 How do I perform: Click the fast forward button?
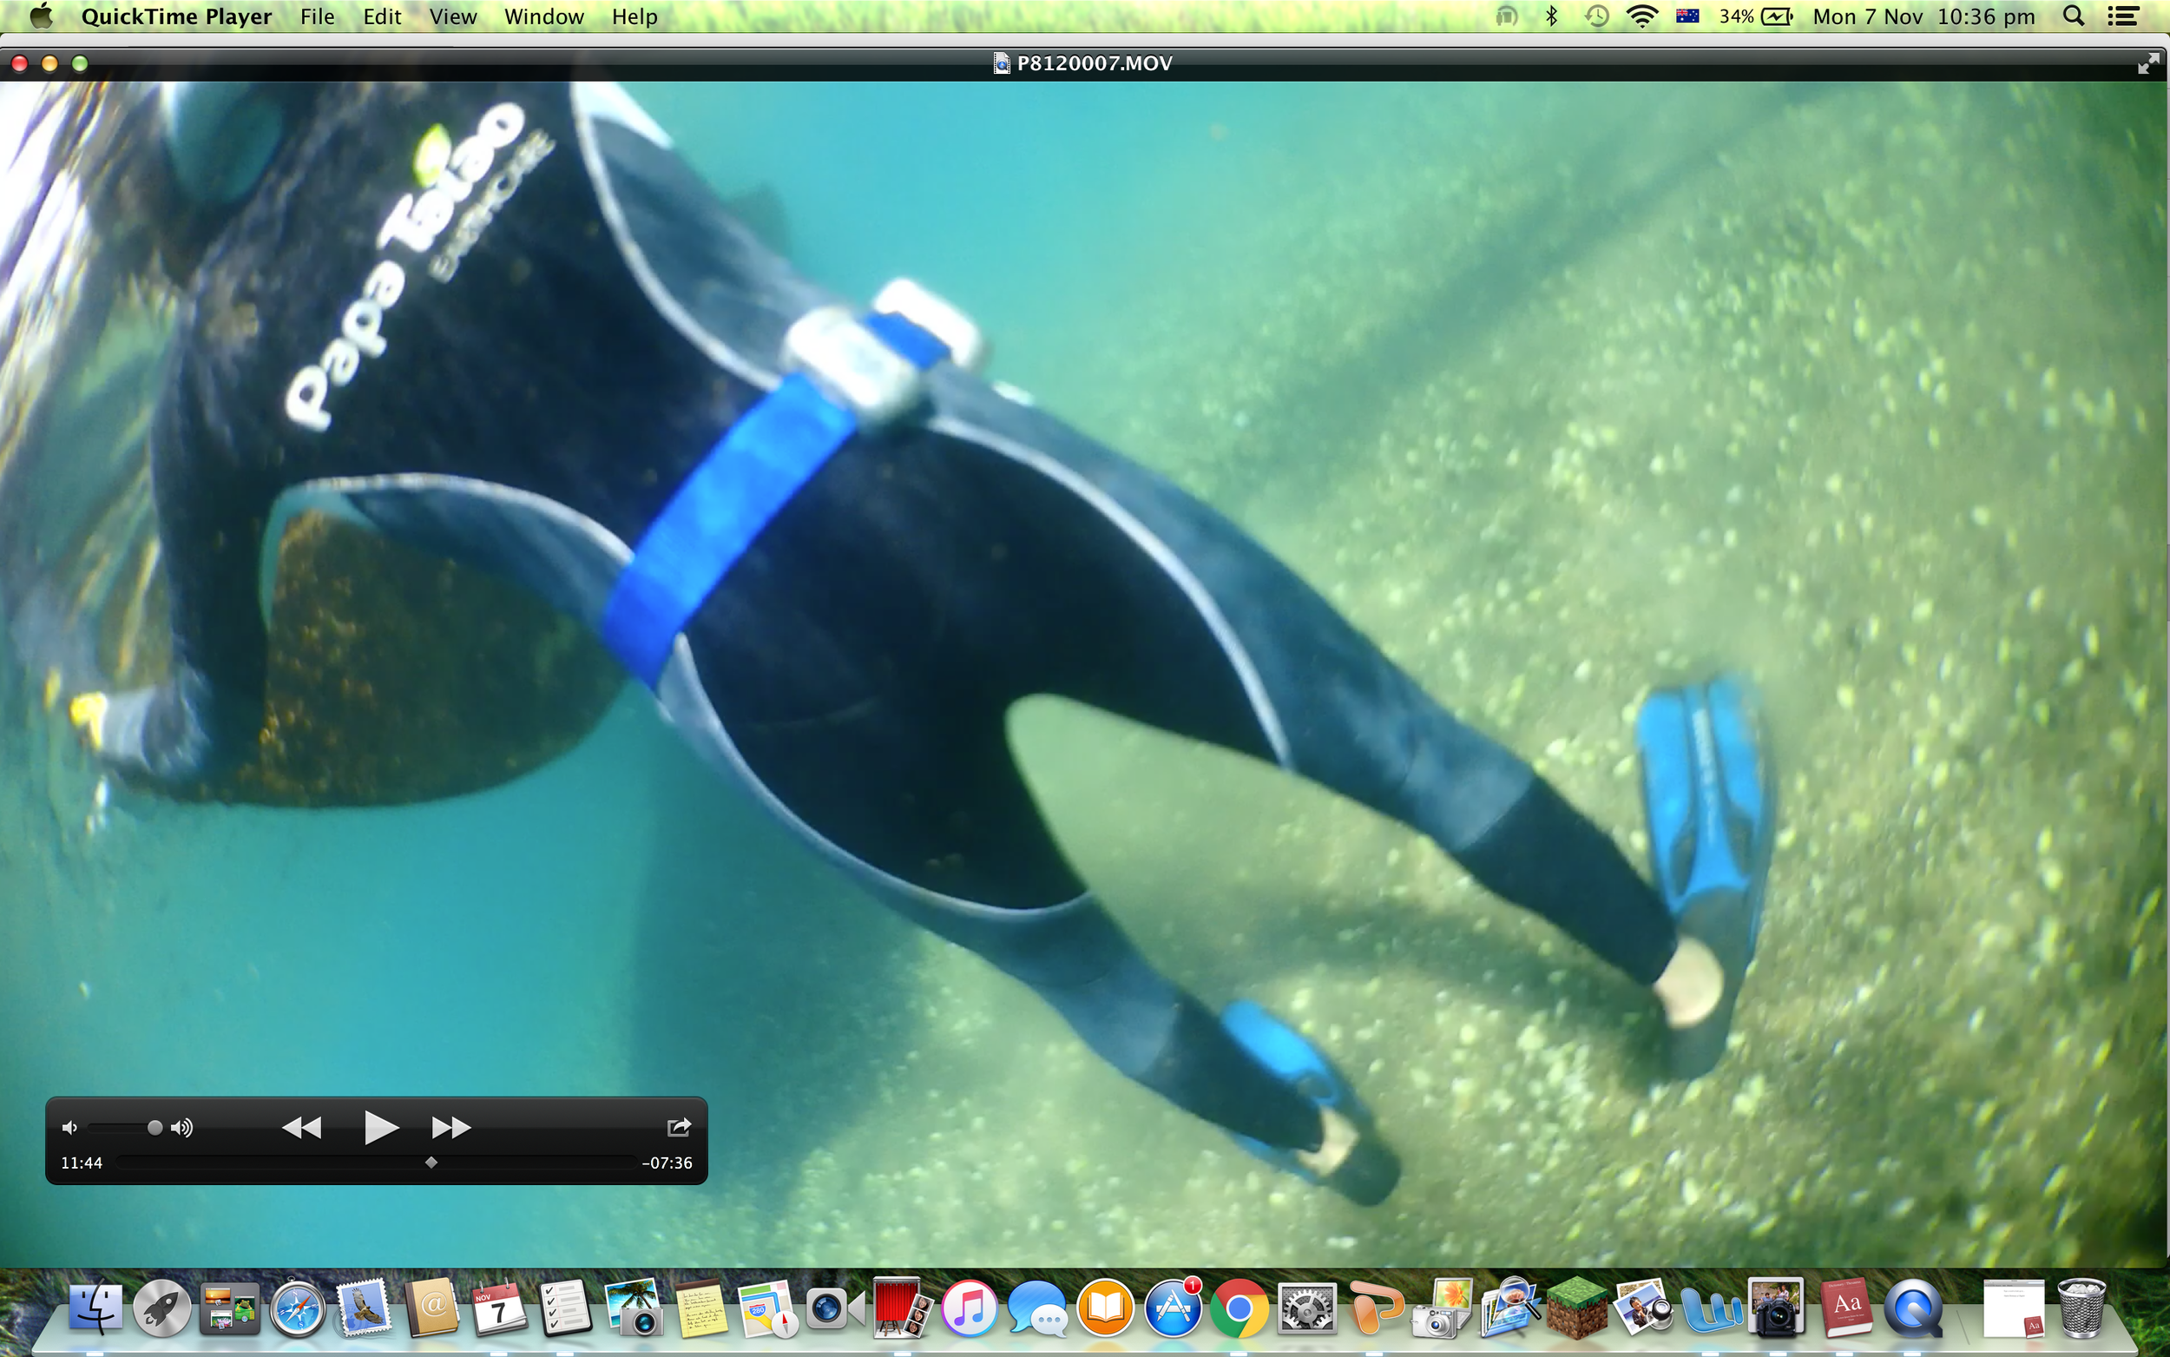coord(451,1127)
